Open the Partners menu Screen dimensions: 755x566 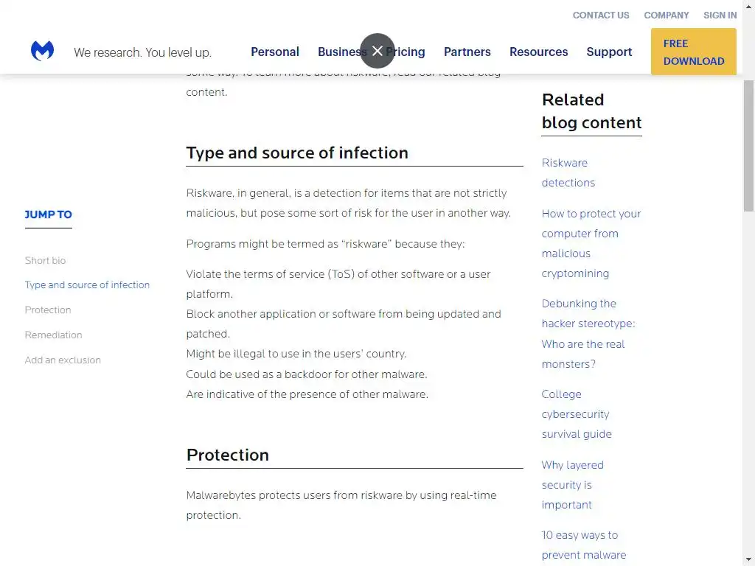[x=467, y=52]
